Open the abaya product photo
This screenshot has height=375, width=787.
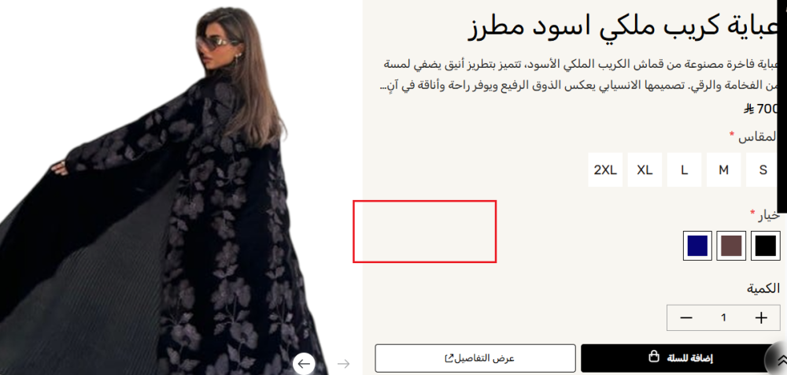click(x=164, y=191)
